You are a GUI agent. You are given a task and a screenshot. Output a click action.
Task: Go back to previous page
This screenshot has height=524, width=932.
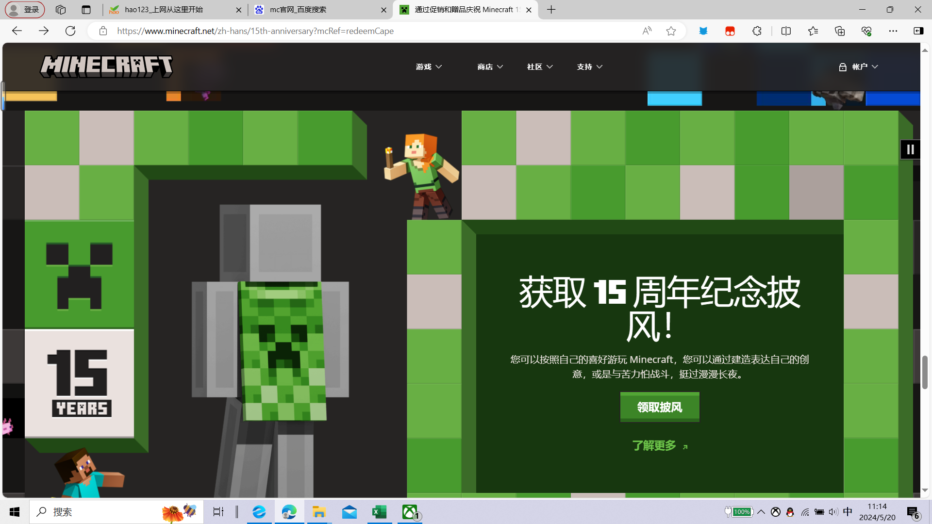tap(17, 31)
